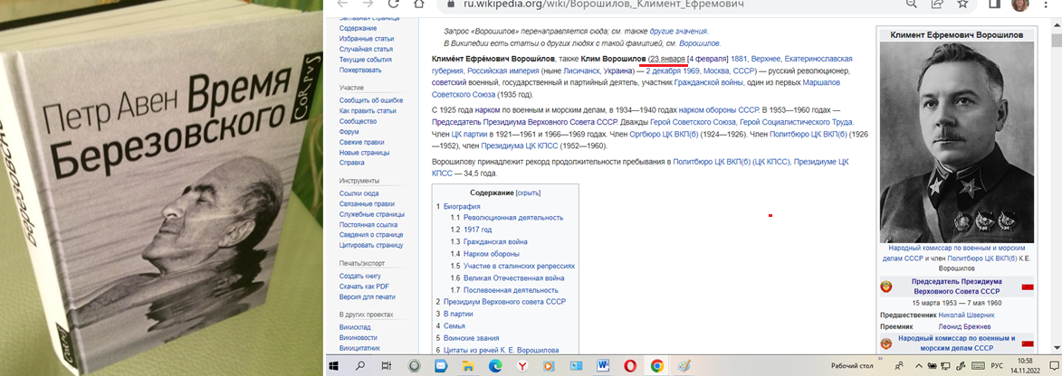Open the Лисичанск link in the intro
The height and width of the screenshot is (376, 1062).
pos(582,70)
